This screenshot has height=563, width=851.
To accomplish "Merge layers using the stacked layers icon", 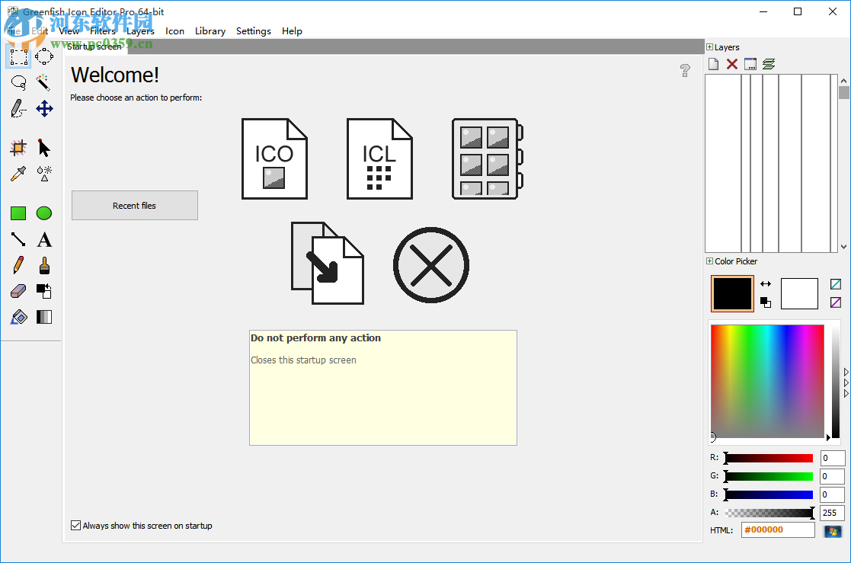I will point(769,63).
